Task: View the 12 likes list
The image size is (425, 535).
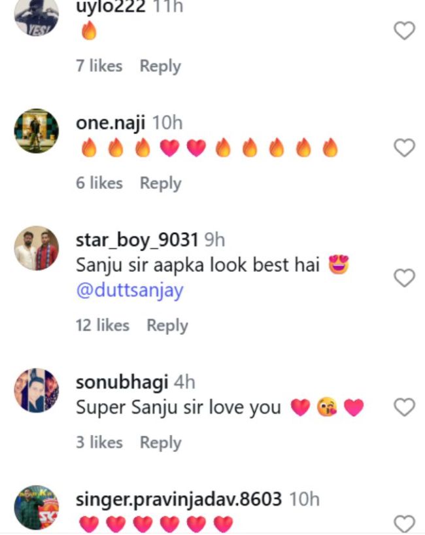Action: [x=103, y=325]
